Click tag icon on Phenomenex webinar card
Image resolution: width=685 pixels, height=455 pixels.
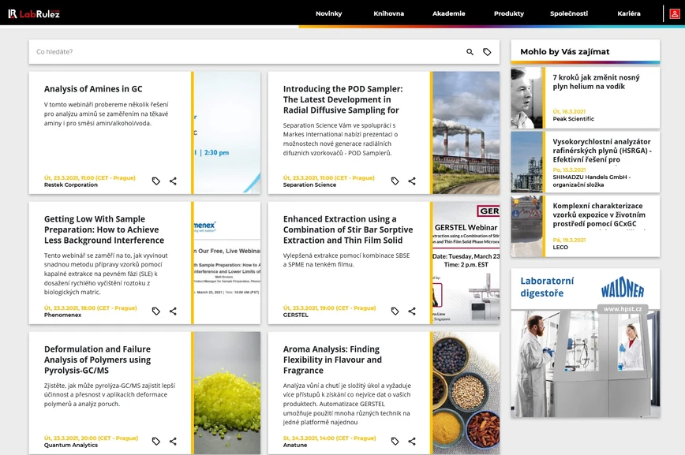[156, 311]
